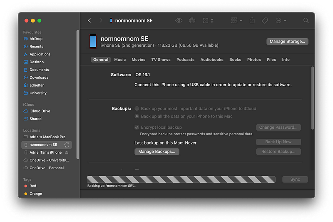Click the striped backup progress bar
Image resolution: width=333 pixels, height=222 pixels.
[181, 180]
